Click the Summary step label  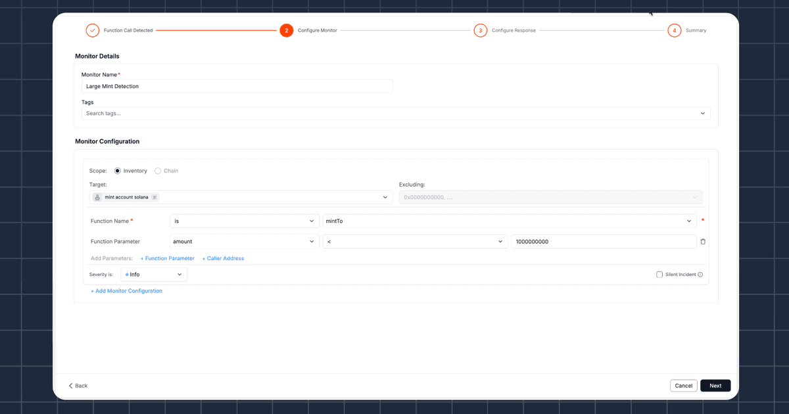tap(696, 30)
